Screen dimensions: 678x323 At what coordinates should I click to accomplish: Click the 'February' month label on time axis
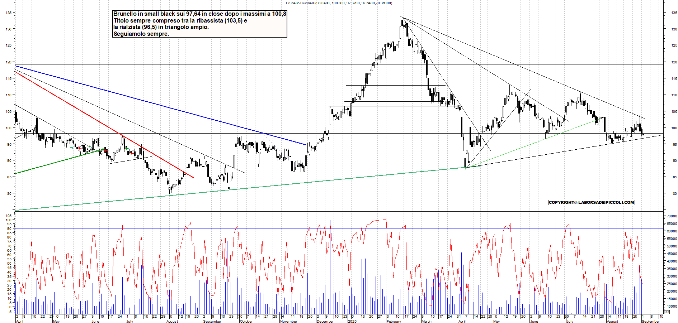point(394,321)
